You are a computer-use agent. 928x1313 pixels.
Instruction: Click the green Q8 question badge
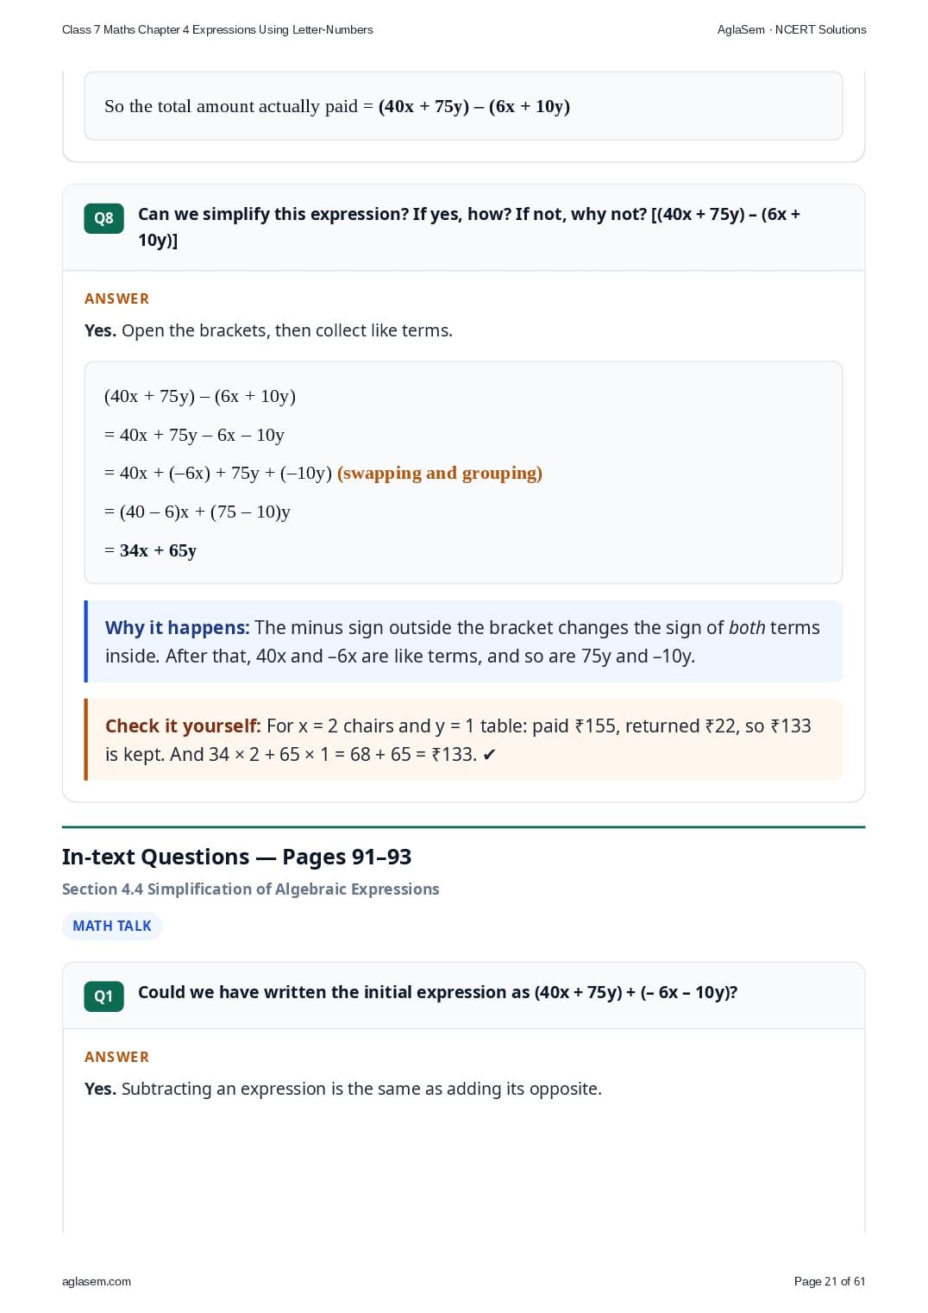coord(103,218)
